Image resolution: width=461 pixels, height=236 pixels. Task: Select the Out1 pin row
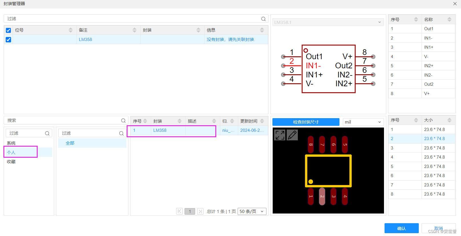(x=422, y=29)
